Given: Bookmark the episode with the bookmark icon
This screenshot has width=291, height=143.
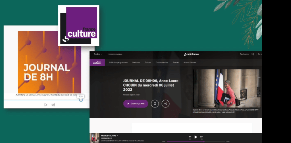Looking at the screenshot, I should click(x=155, y=104).
